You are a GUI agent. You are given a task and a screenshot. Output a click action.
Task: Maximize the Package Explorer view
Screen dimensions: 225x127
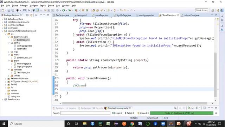click(x=48, y=15)
